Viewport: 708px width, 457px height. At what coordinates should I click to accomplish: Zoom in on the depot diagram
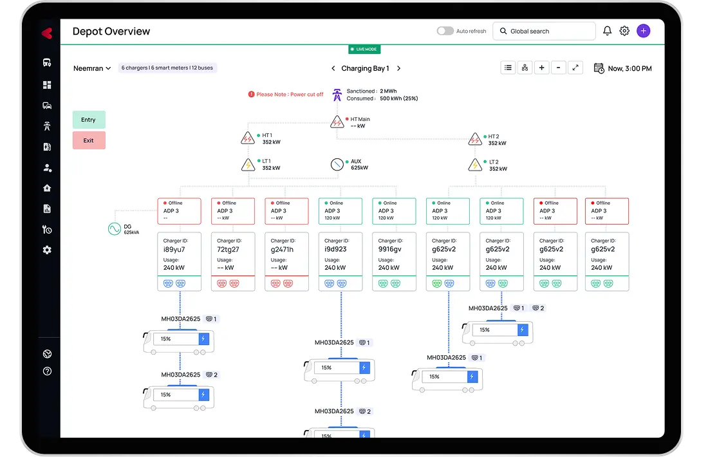[542, 68]
